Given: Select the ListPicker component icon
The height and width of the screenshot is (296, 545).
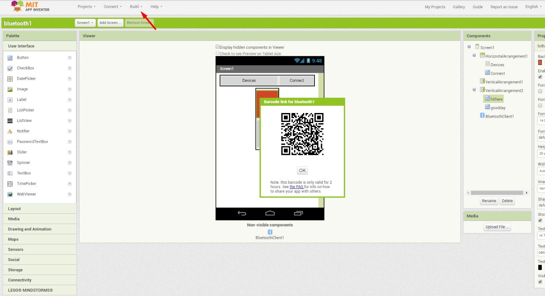Looking at the screenshot, I should click(10, 111).
